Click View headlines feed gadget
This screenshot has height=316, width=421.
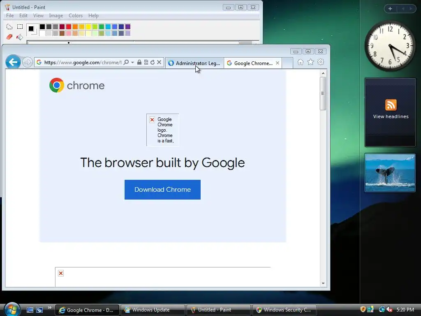pyautogui.click(x=391, y=116)
